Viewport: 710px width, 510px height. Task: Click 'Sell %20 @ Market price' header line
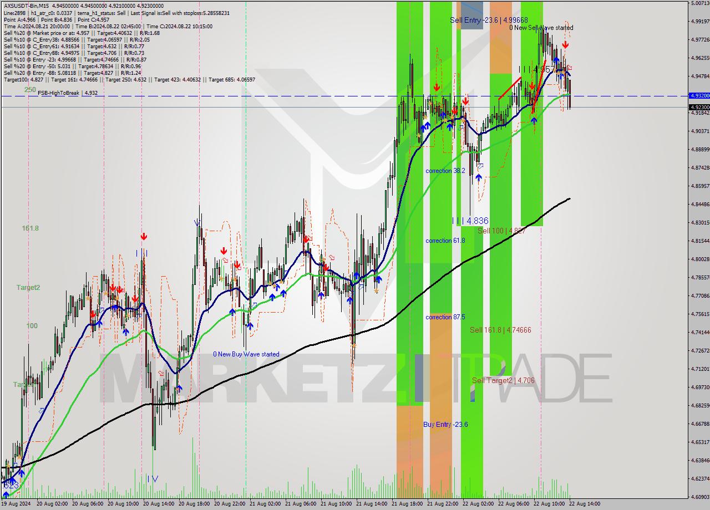(82, 33)
